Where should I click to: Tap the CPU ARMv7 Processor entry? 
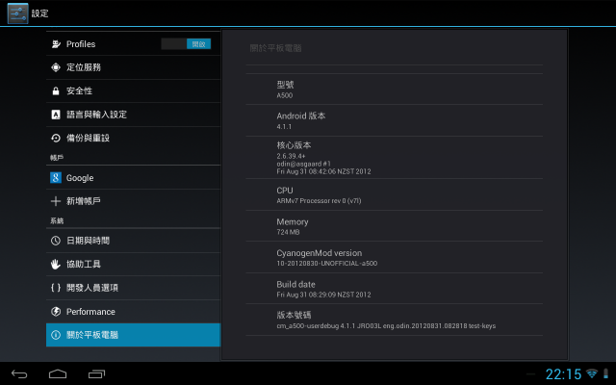[394, 194]
